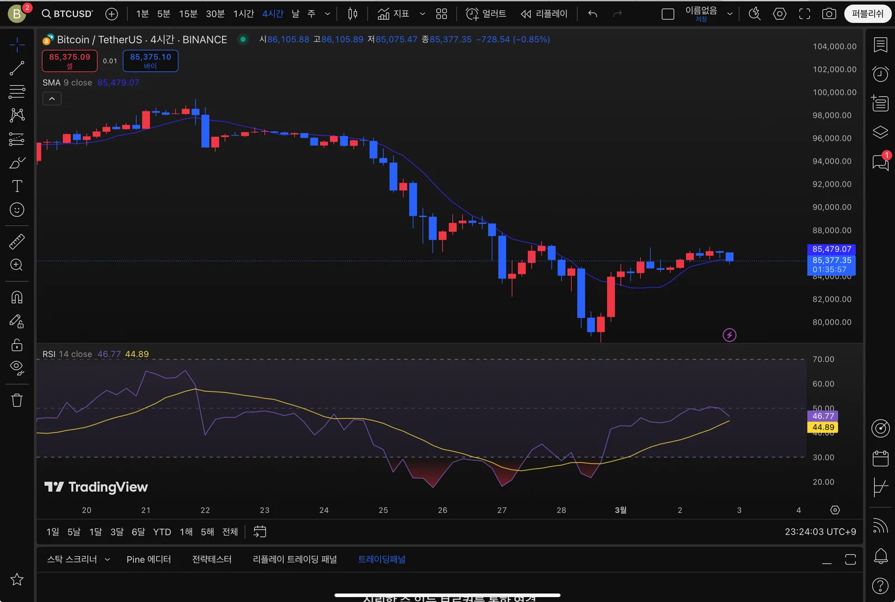Image resolution: width=895 pixels, height=602 pixels.
Task: Set the date range to 1일
Action: point(53,532)
